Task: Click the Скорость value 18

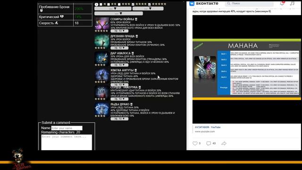Action: (x=76, y=23)
